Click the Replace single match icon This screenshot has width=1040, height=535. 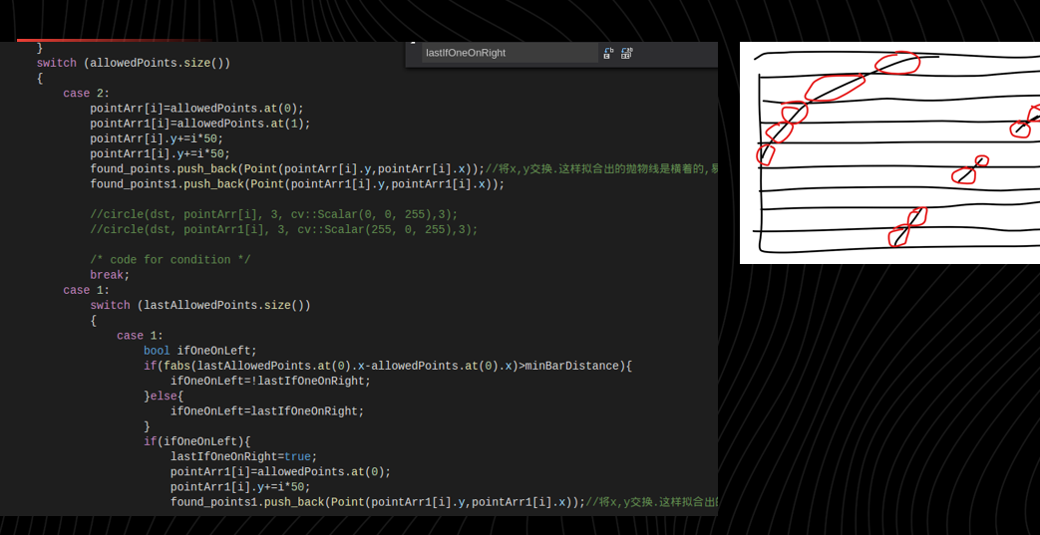(608, 53)
